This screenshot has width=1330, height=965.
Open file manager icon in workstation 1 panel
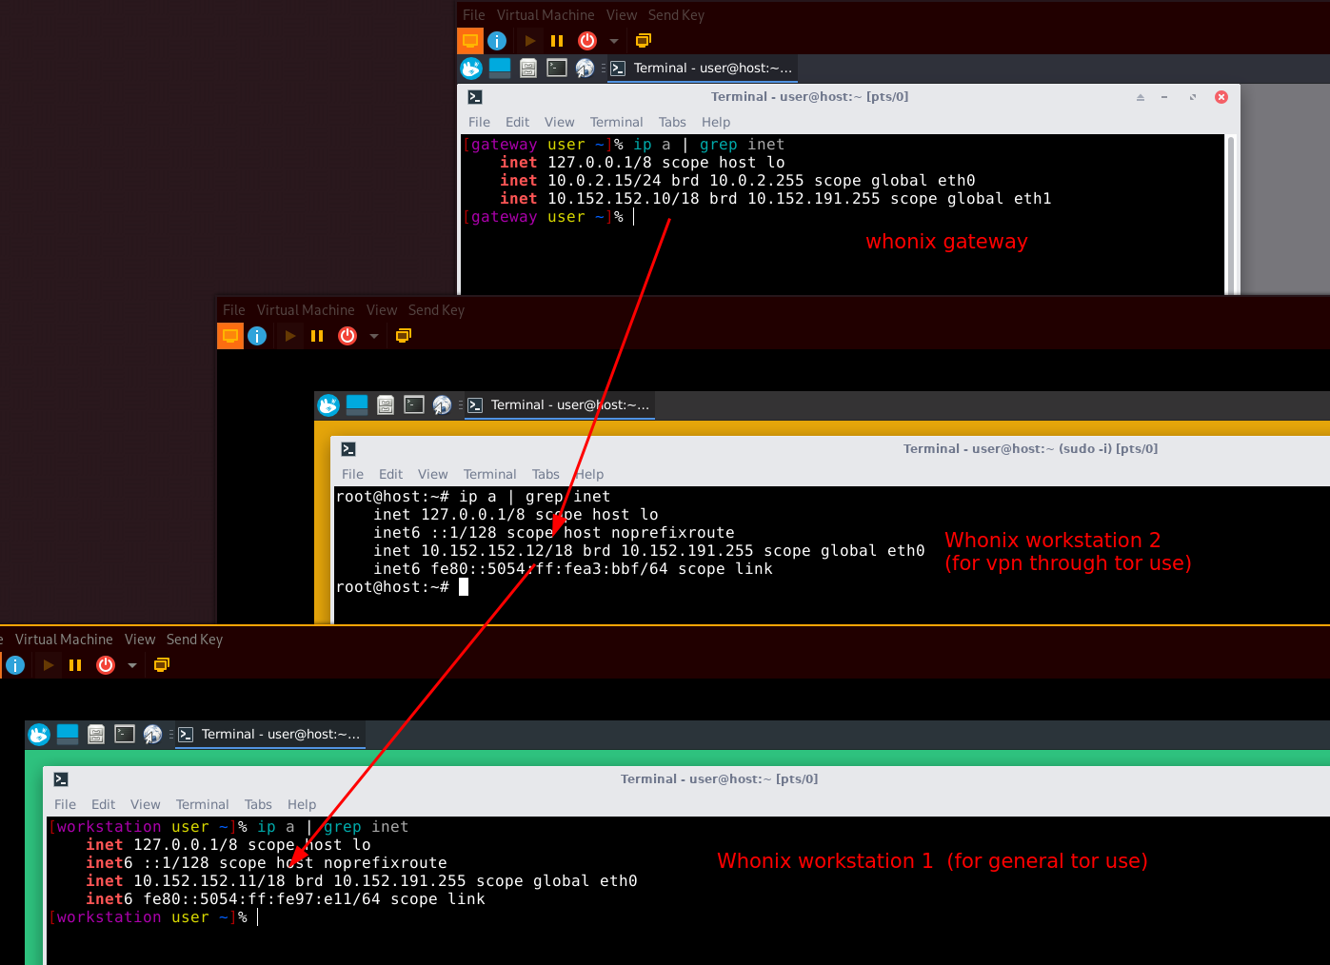[96, 735]
